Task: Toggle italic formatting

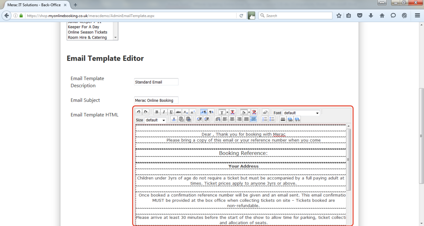Action: tap(164, 112)
